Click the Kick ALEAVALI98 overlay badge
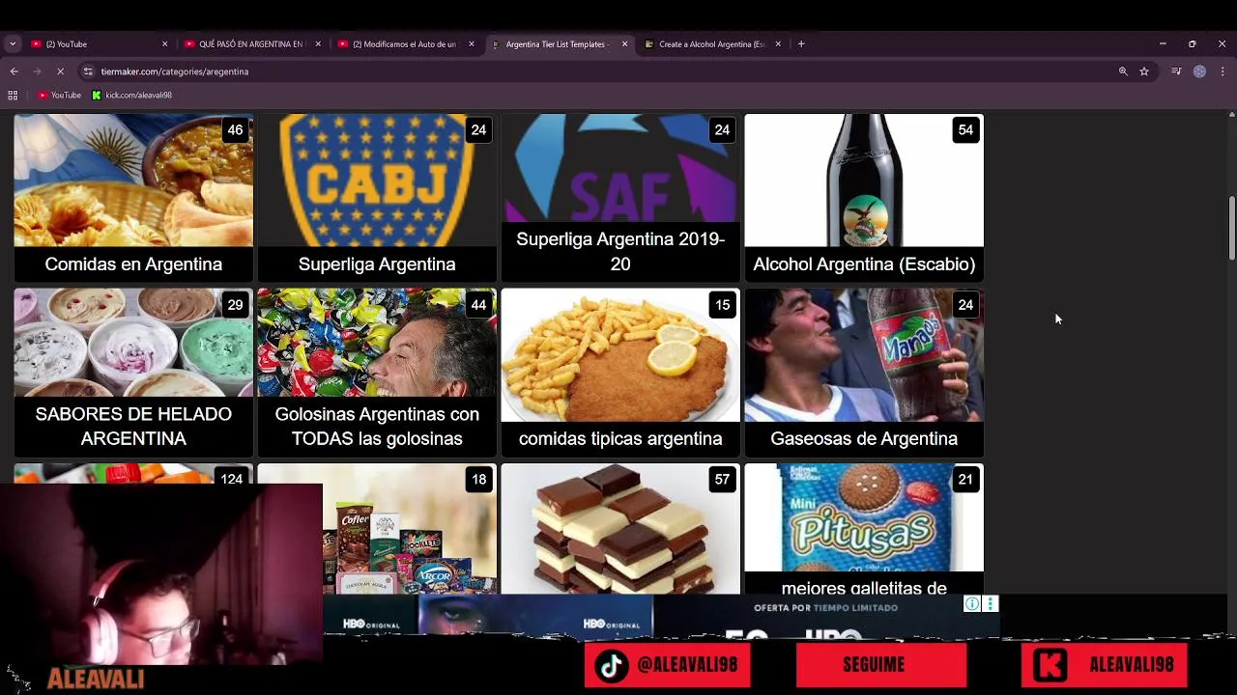The width and height of the screenshot is (1237, 695). [1104, 665]
